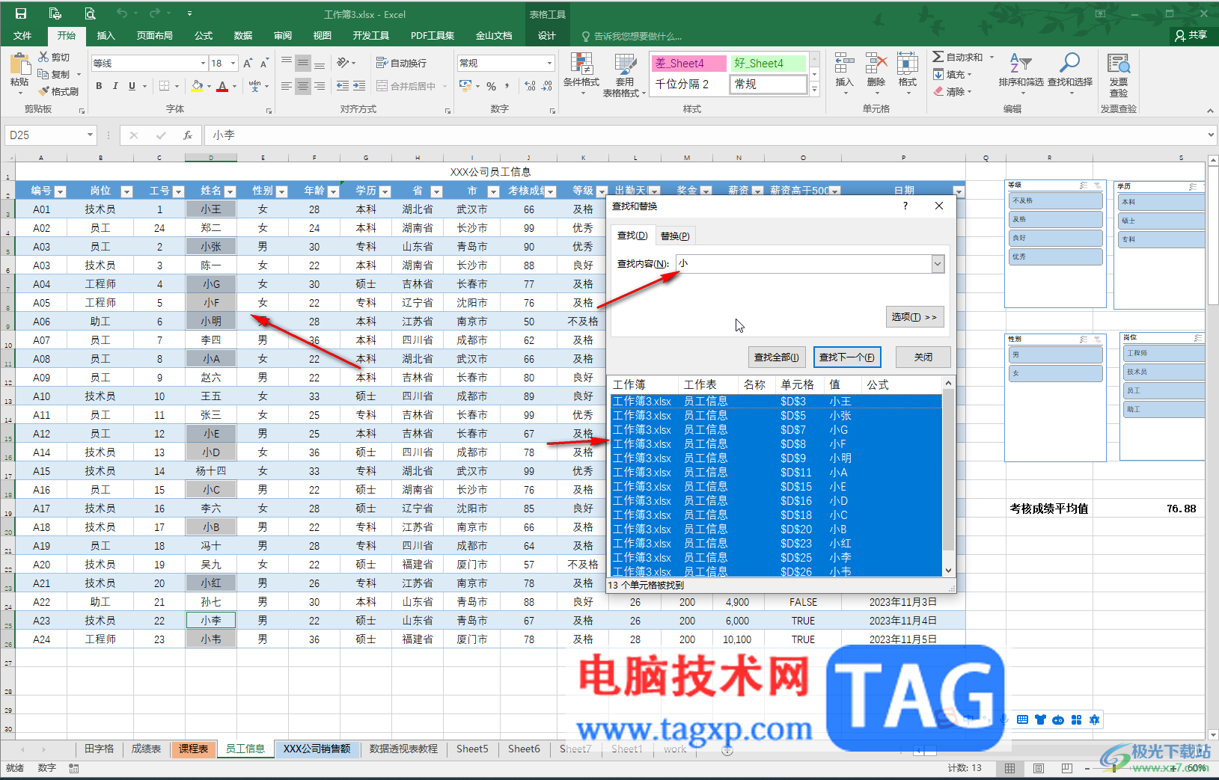
Task: Open the 数据 ribbon tab
Action: (x=242, y=35)
